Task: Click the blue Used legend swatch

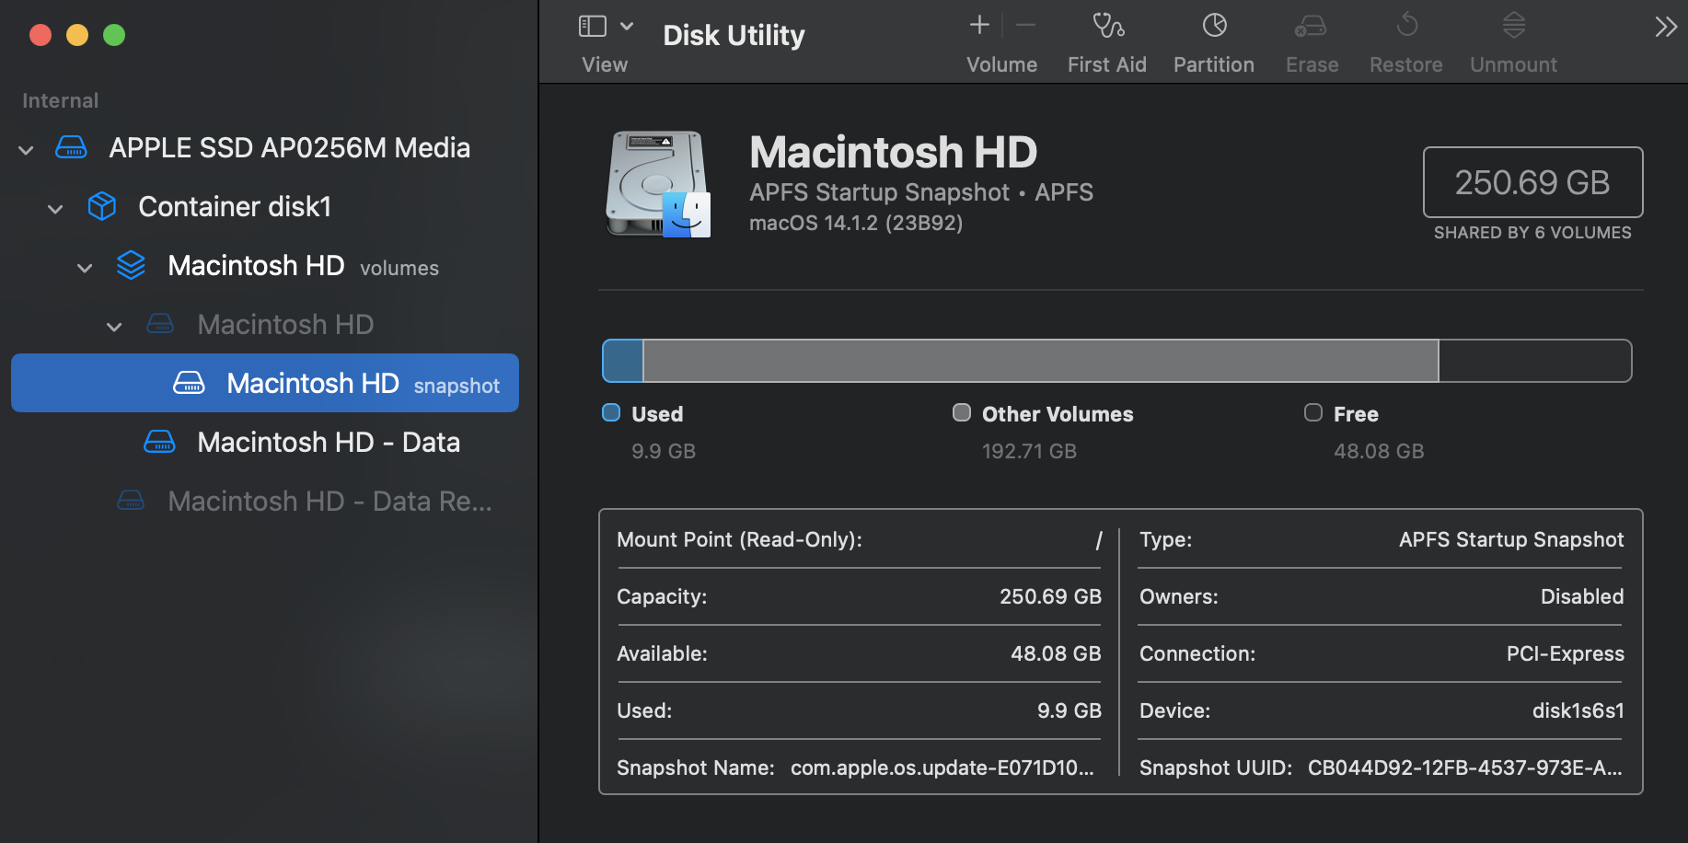Action: (x=611, y=412)
